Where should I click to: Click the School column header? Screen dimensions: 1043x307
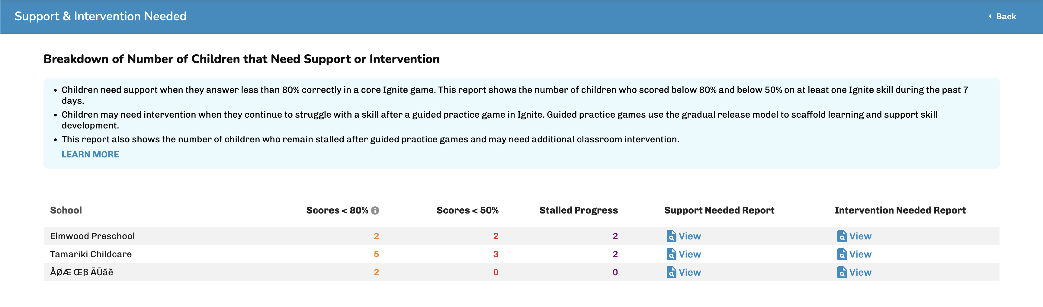66,210
